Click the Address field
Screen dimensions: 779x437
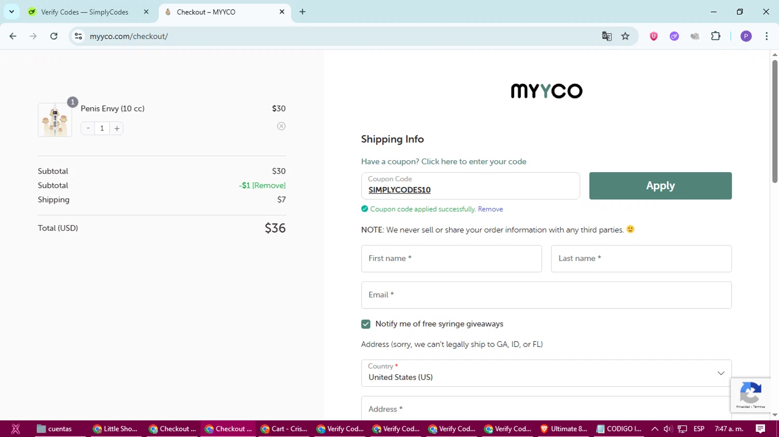click(546, 408)
